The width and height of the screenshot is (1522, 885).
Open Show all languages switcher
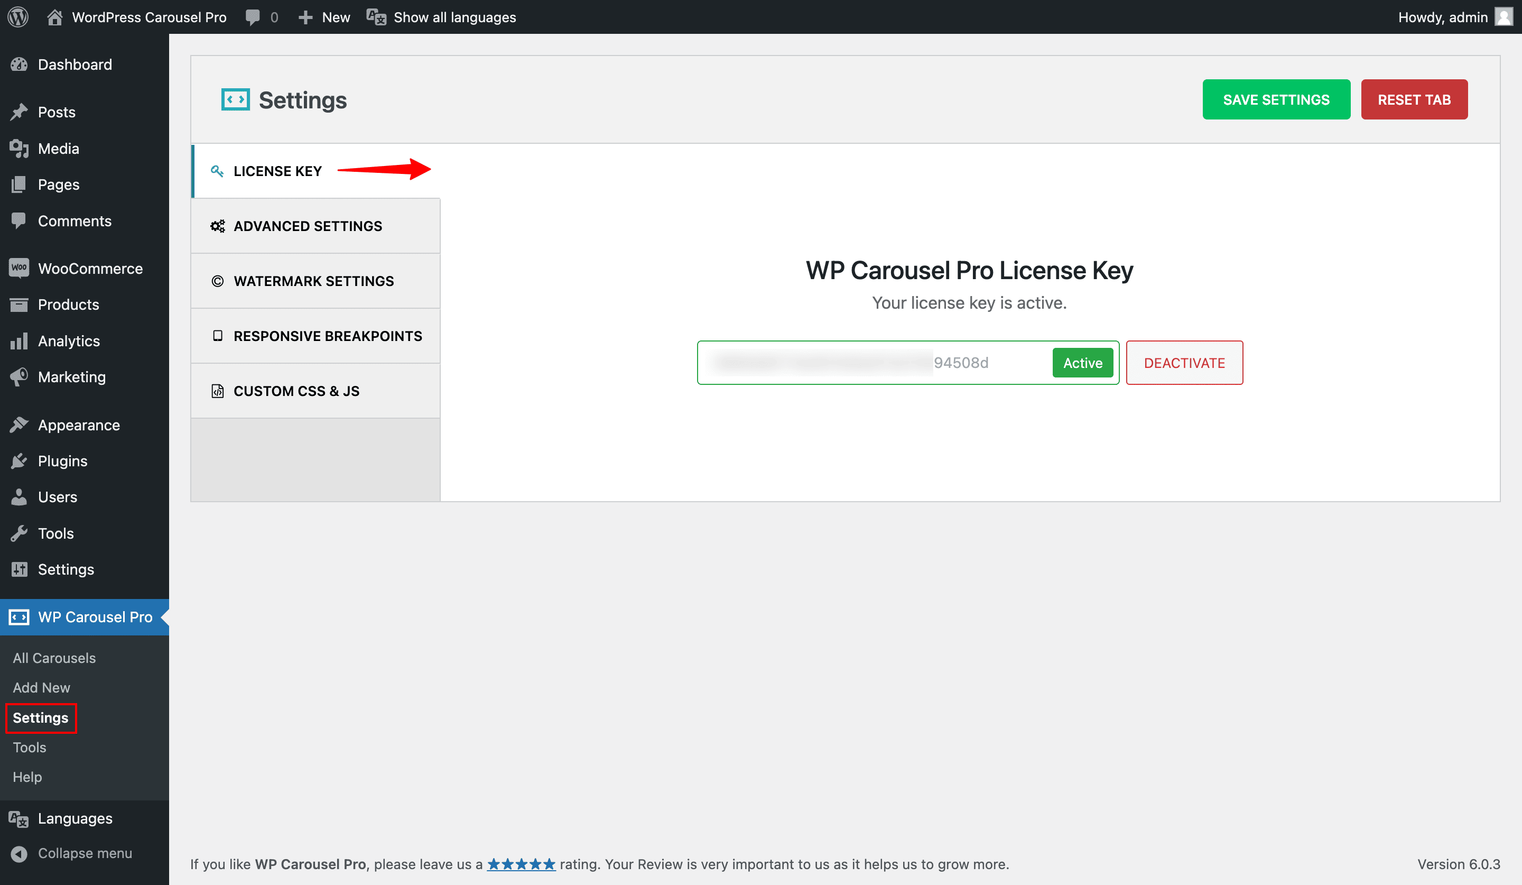pos(441,17)
